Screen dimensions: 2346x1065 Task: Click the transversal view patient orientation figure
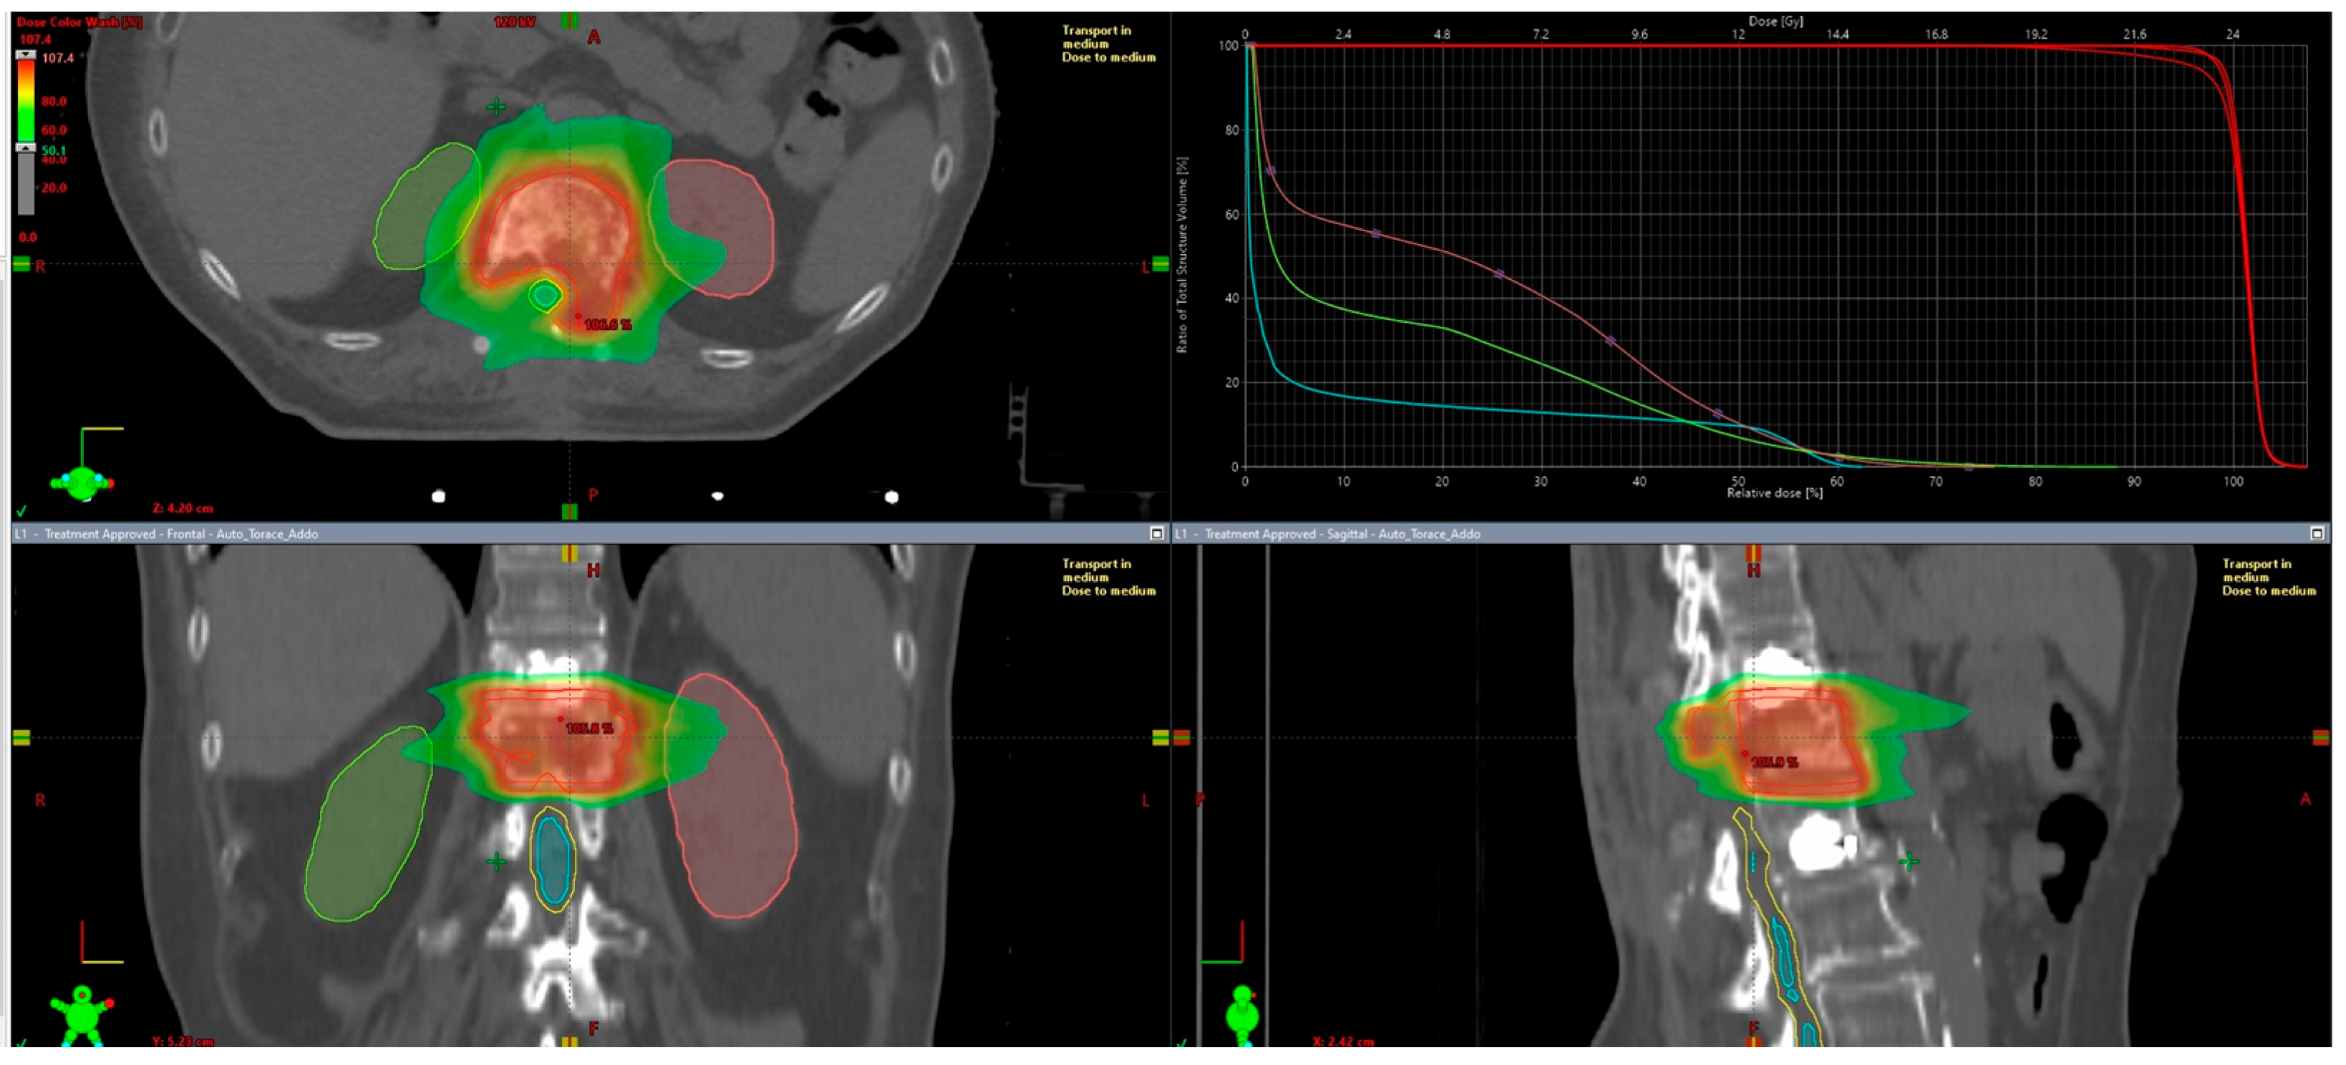82,482
